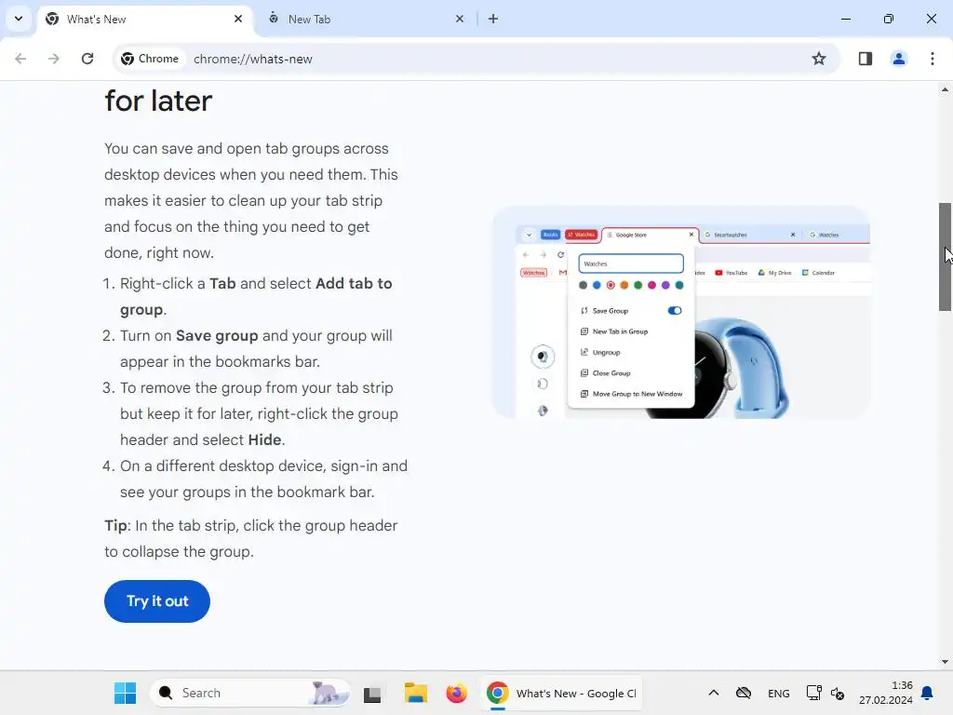
Task: Close the New Tab tab
Action: (x=460, y=19)
